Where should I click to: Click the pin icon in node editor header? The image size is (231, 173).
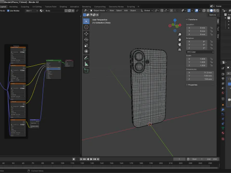click(x=77, y=11)
